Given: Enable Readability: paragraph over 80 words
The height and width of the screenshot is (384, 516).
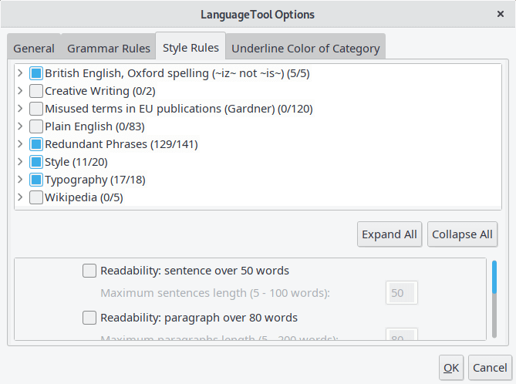Looking at the screenshot, I should pyautogui.click(x=89, y=318).
